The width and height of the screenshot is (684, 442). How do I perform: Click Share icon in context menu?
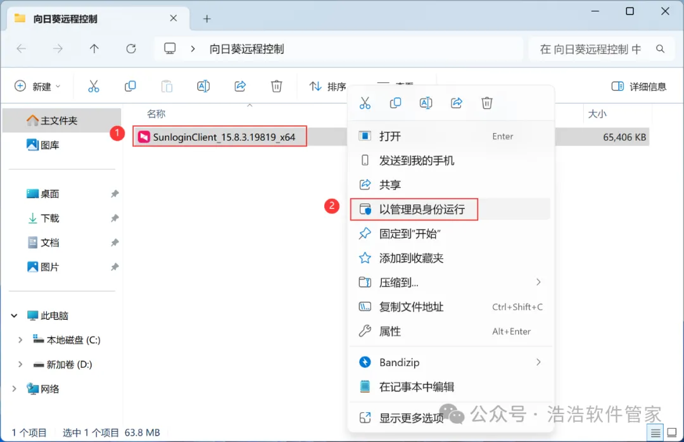(456, 103)
